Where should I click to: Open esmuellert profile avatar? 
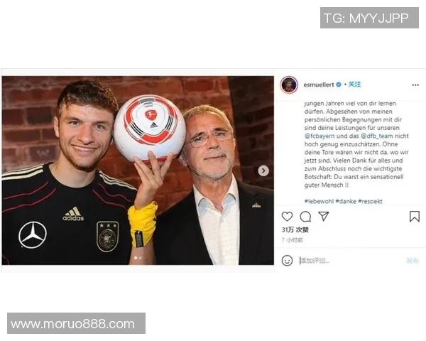(289, 85)
